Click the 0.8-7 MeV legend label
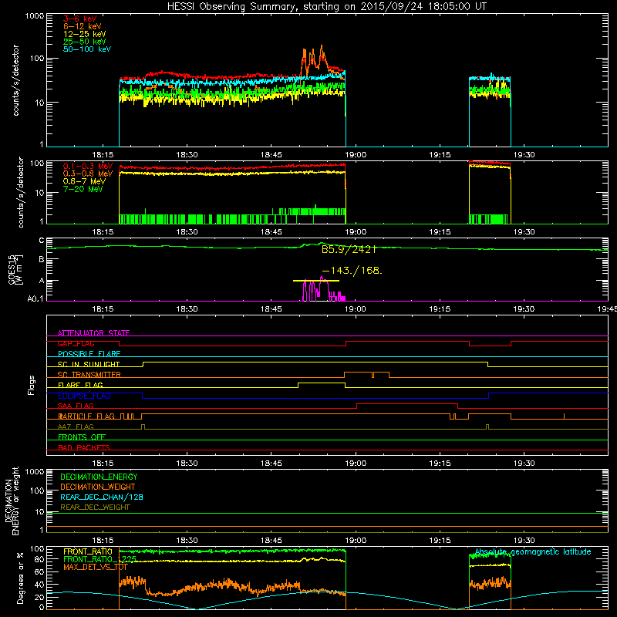This screenshot has width=617, height=617. (x=84, y=181)
